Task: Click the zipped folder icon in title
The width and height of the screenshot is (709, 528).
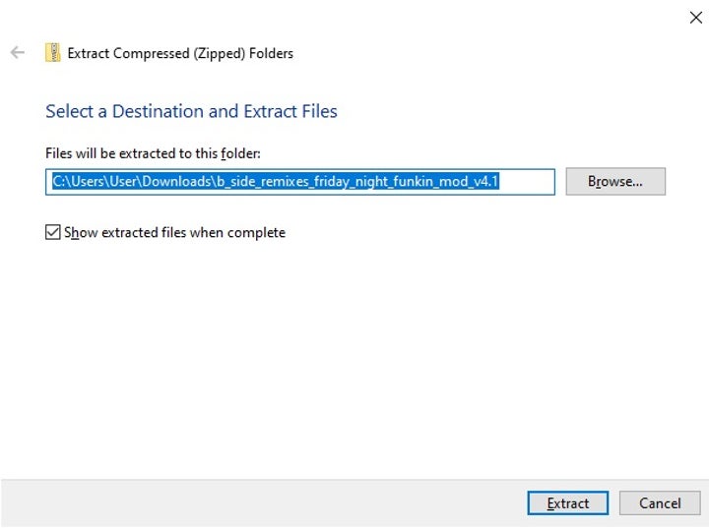Action: [x=52, y=53]
